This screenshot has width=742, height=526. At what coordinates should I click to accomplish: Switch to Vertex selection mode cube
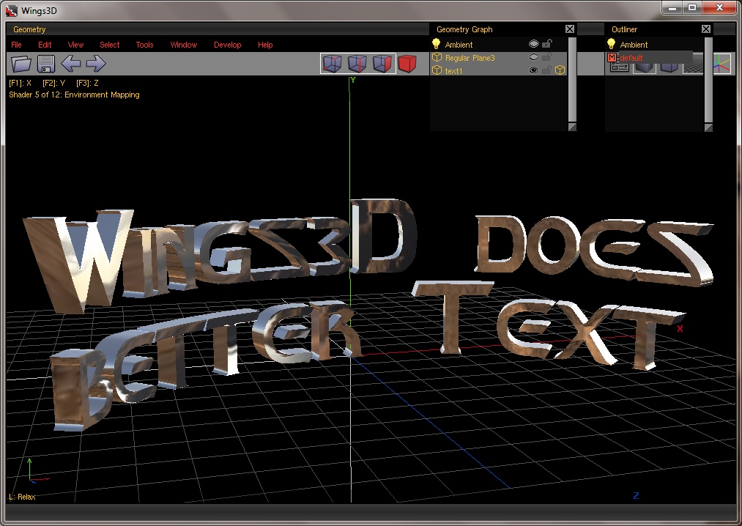333,64
